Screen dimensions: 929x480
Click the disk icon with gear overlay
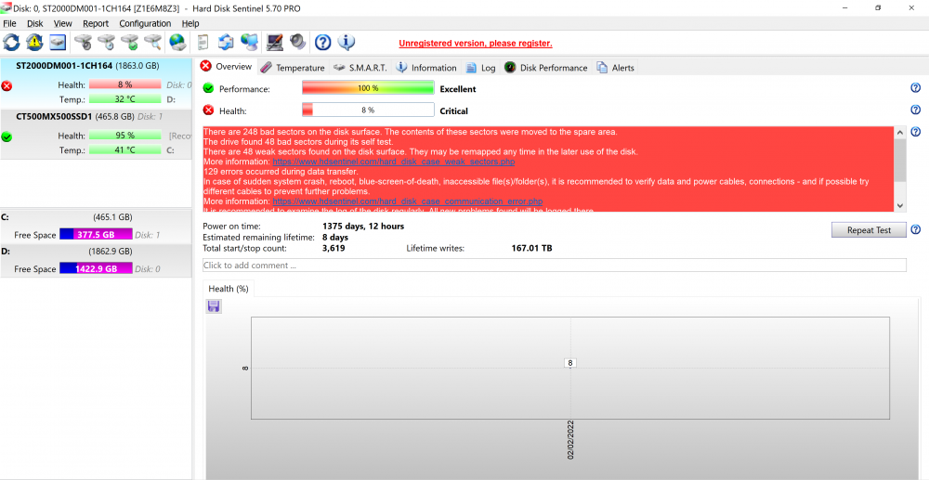click(x=83, y=43)
